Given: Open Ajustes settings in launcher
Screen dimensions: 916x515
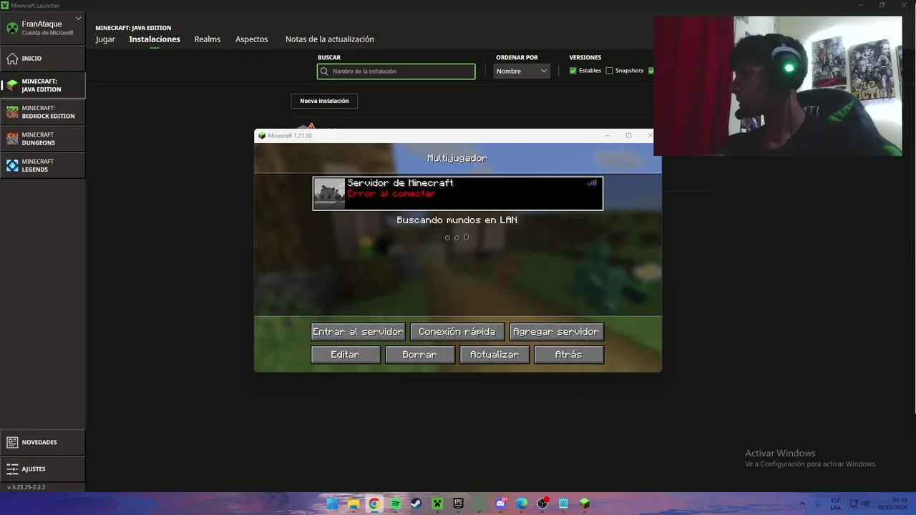Looking at the screenshot, I should (x=43, y=469).
